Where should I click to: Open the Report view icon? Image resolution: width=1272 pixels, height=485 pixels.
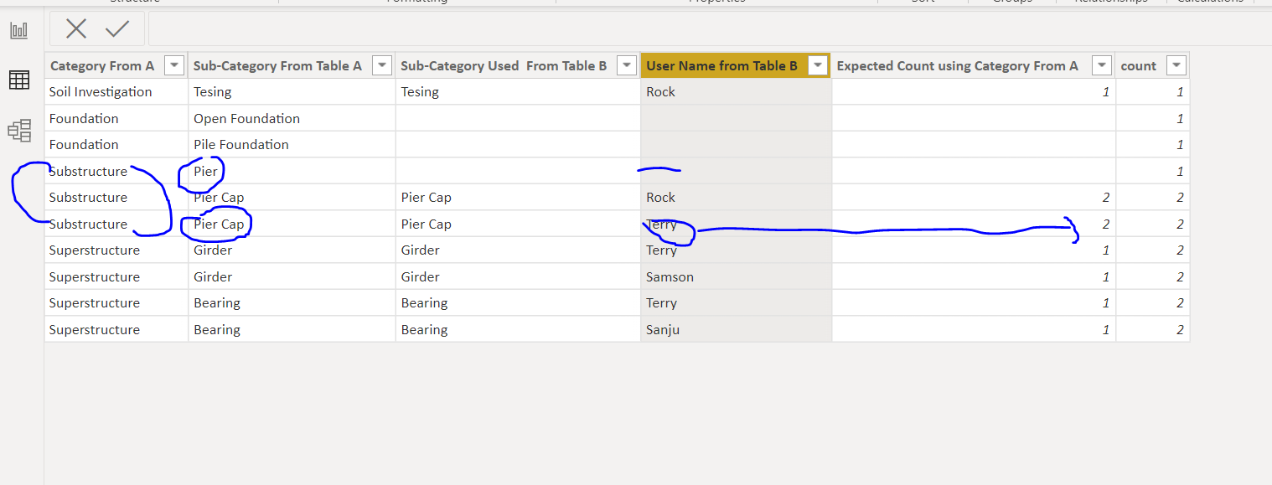pyautogui.click(x=18, y=31)
